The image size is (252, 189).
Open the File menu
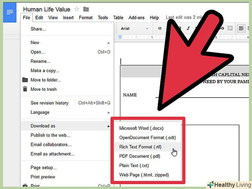[x=27, y=18]
